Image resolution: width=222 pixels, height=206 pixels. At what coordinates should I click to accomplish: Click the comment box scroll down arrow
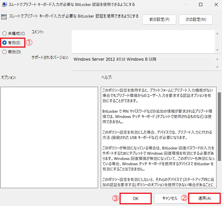click(x=217, y=50)
